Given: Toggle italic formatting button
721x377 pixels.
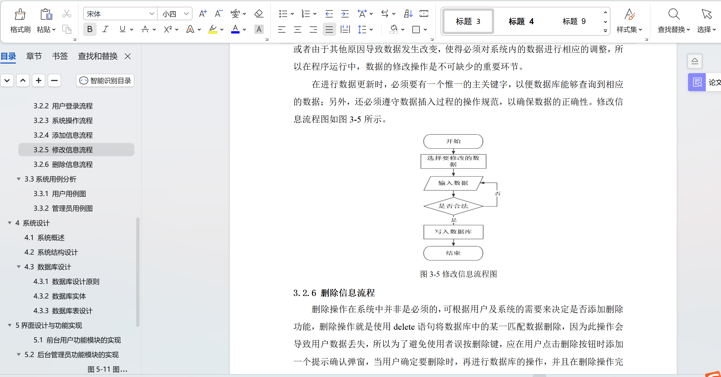Looking at the screenshot, I should point(105,29).
